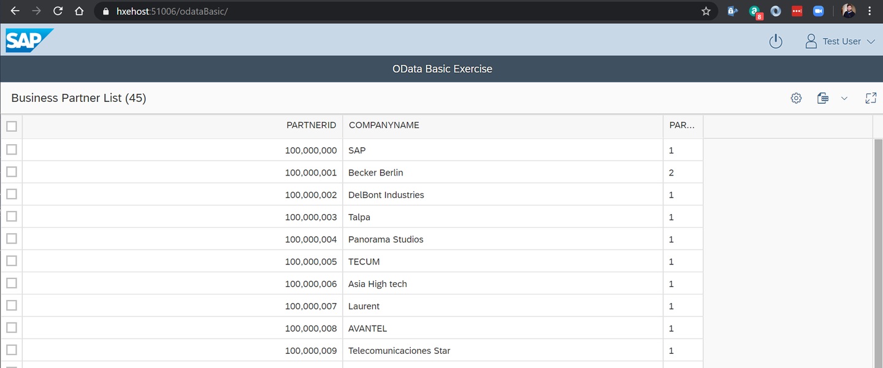Tick the Talpa row checkbox

(x=11, y=217)
